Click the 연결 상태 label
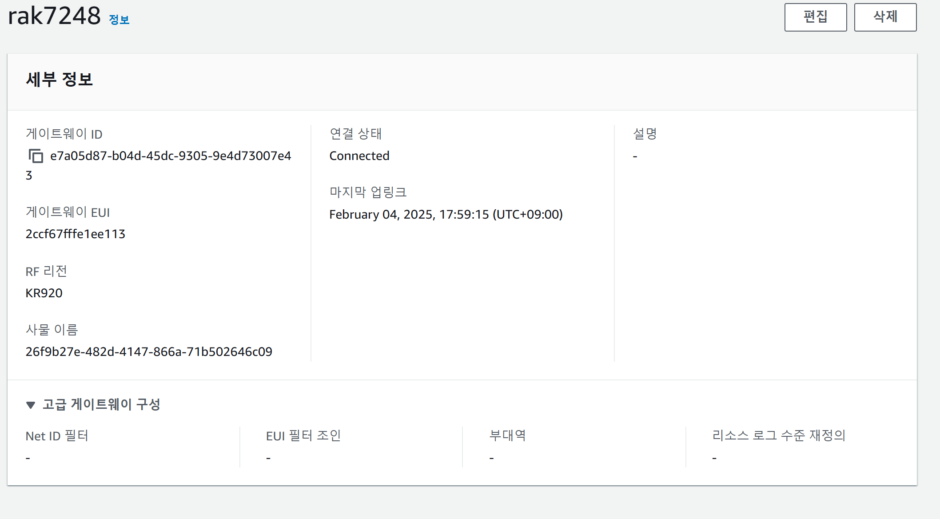940x519 pixels. coord(355,134)
